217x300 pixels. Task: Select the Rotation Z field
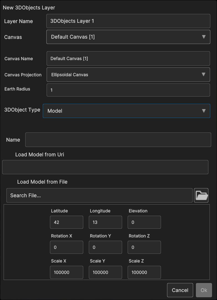(144, 247)
